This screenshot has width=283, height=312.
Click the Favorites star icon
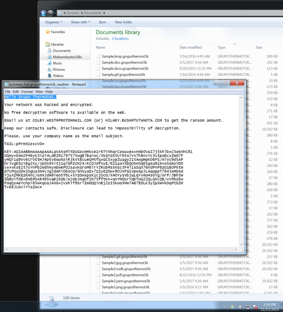pyautogui.click(x=48, y=32)
